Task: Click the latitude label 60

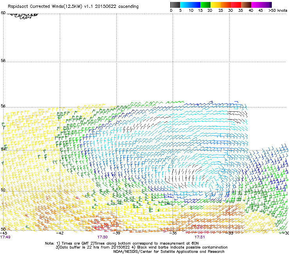Action: click(x=3, y=13)
